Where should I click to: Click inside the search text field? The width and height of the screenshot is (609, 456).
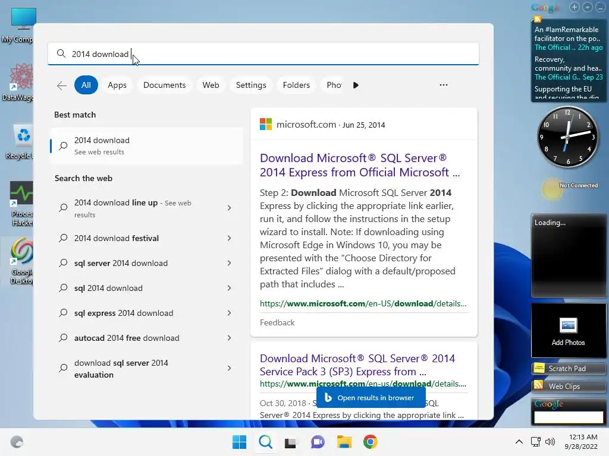point(263,53)
